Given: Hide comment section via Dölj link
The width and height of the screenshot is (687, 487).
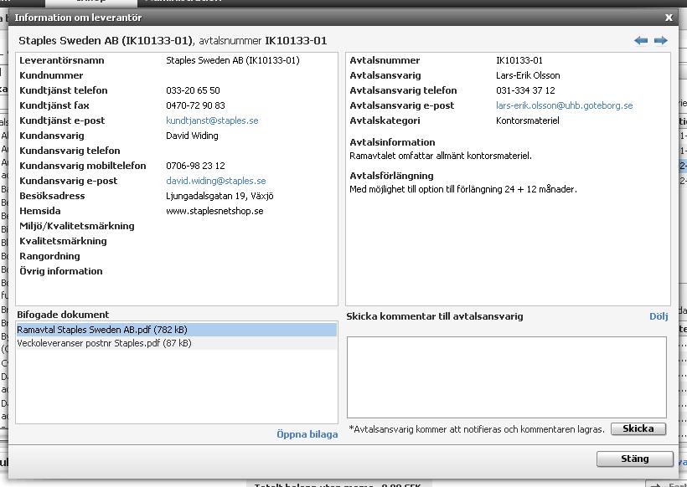Looking at the screenshot, I should [x=659, y=316].
